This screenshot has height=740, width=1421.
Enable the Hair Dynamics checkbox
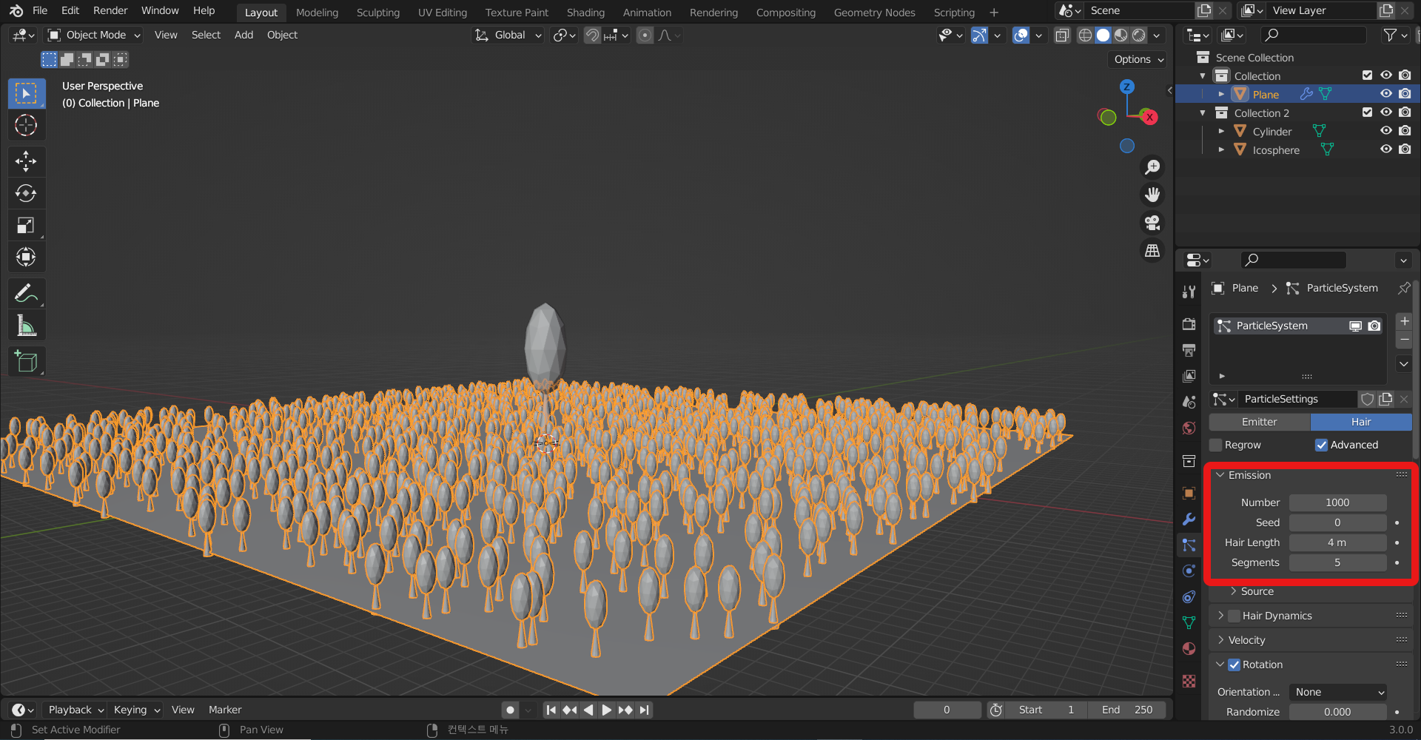coord(1234,616)
